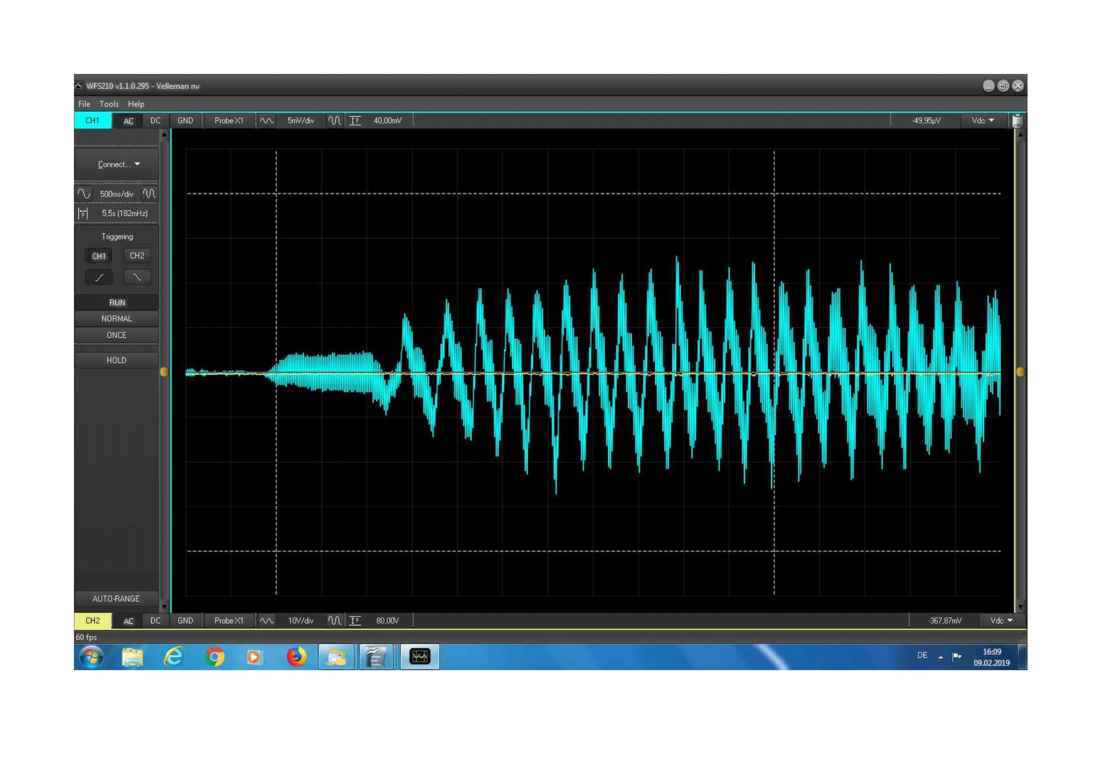Set trigger source to CH2
Viewport: 1102px width, 779px height.
pyautogui.click(x=137, y=256)
